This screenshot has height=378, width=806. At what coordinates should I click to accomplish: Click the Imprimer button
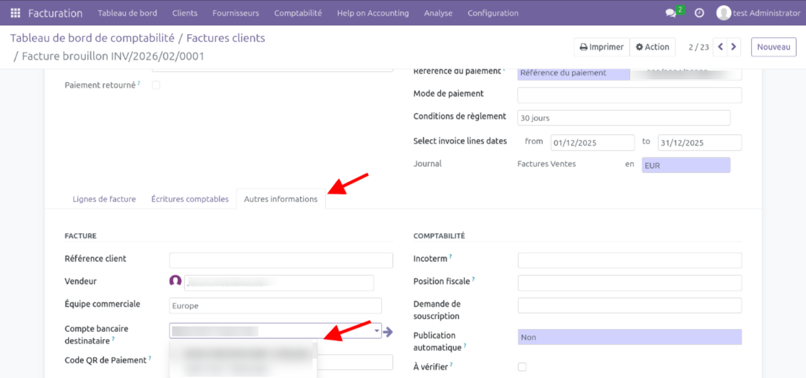tap(601, 47)
